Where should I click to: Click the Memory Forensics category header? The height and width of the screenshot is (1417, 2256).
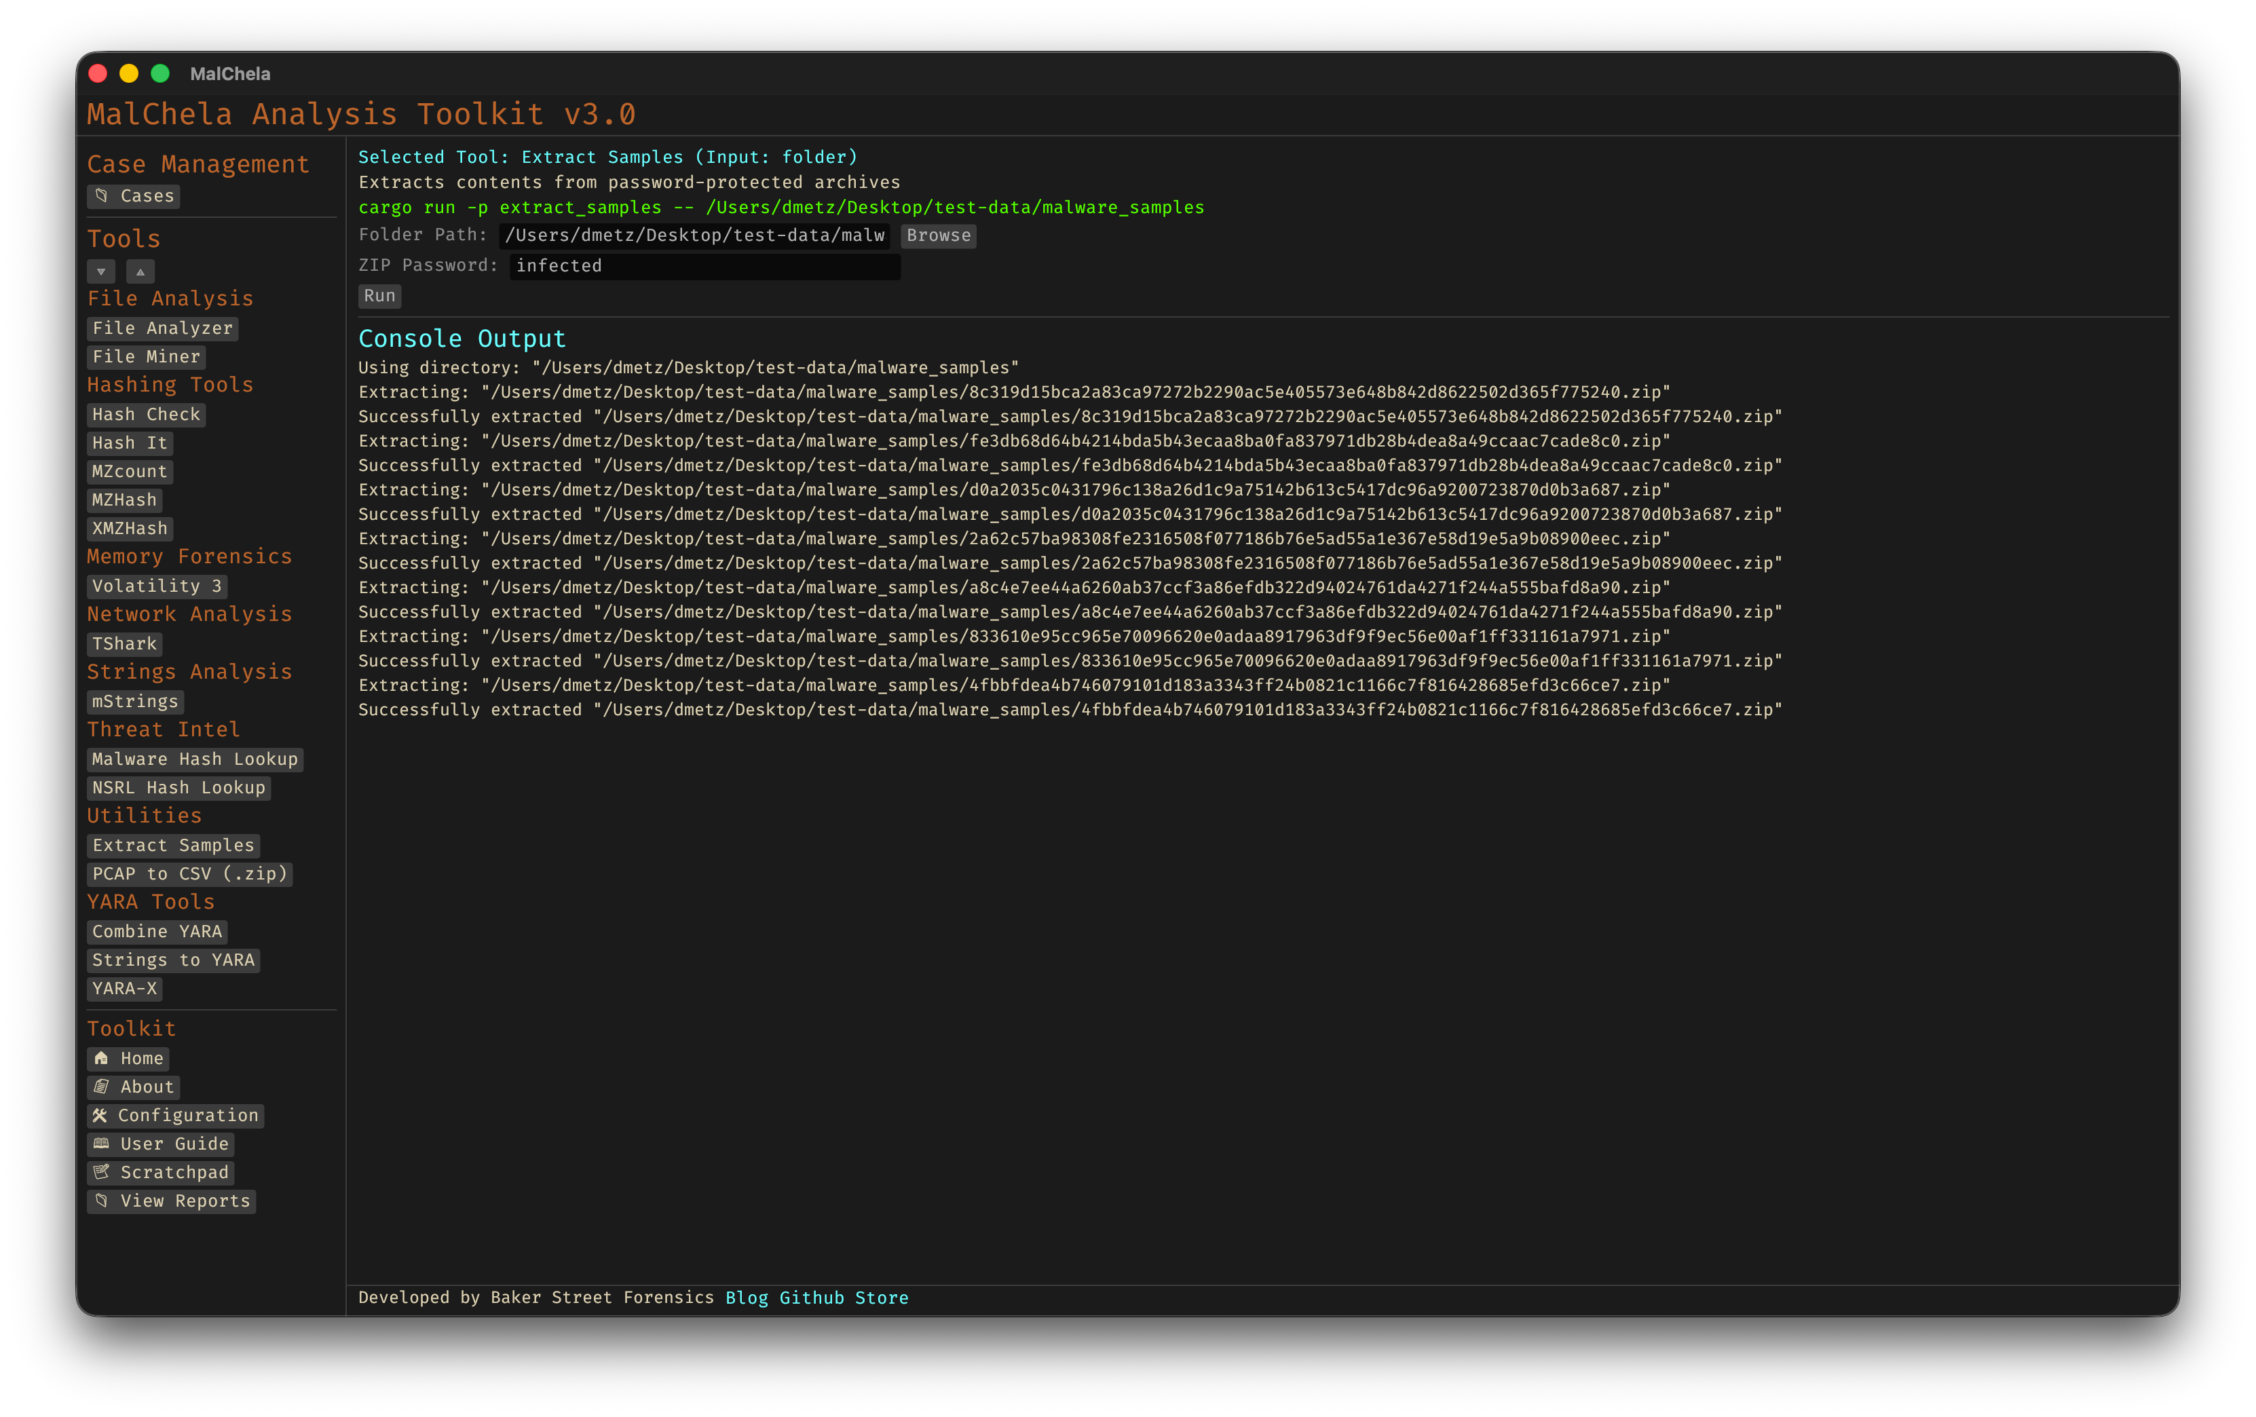click(189, 557)
